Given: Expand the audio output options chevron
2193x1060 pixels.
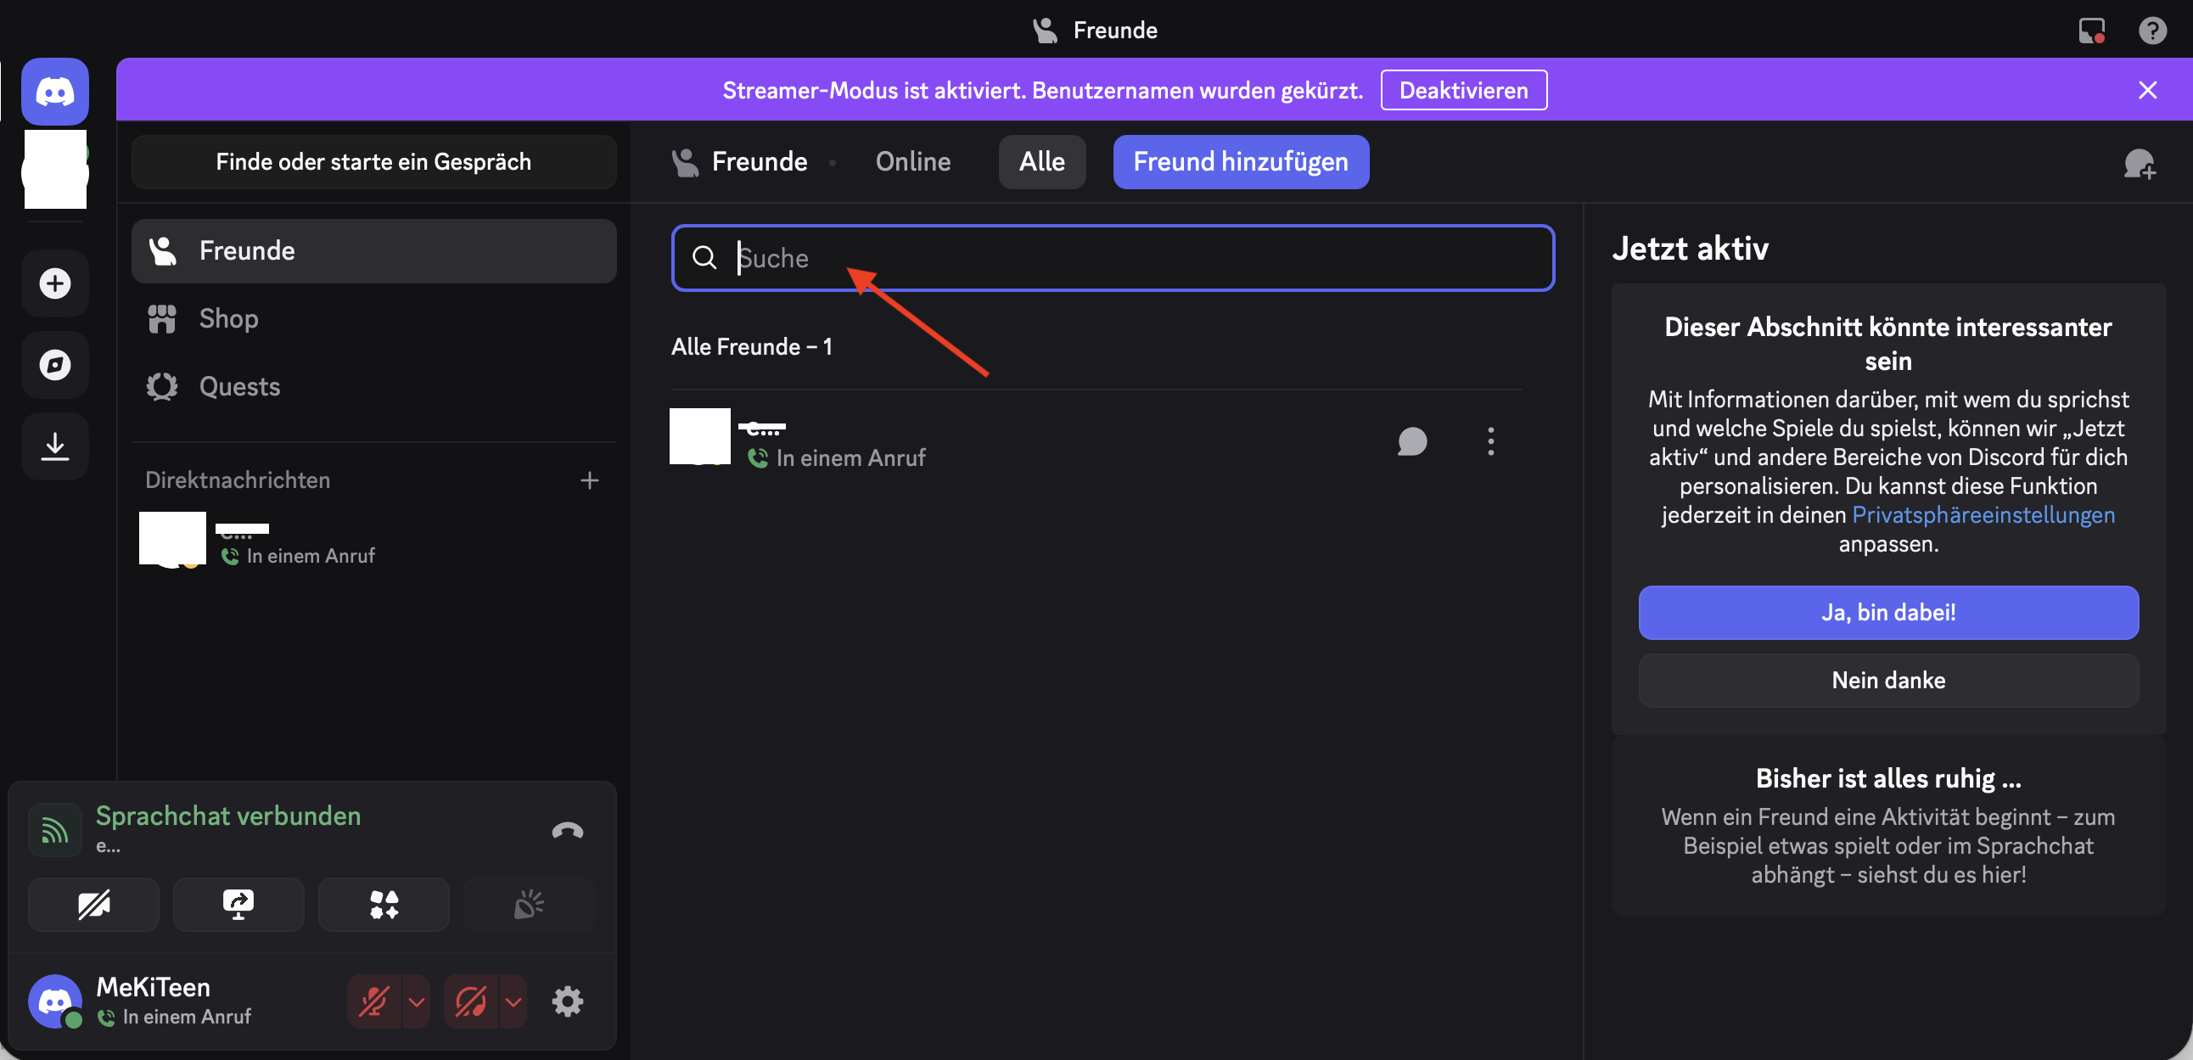Looking at the screenshot, I should coord(513,1001).
